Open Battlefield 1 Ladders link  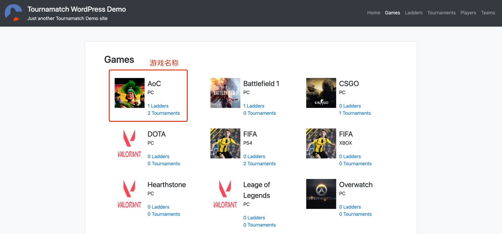point(254,106)
